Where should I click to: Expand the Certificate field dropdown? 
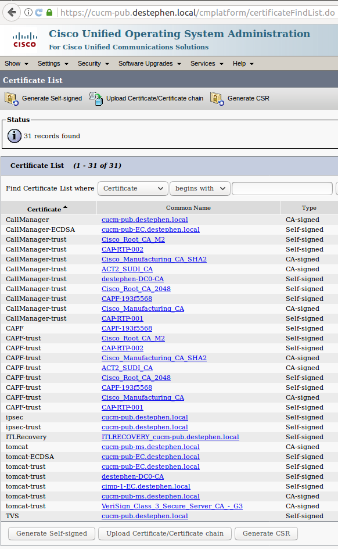click(x=132, y=188)
